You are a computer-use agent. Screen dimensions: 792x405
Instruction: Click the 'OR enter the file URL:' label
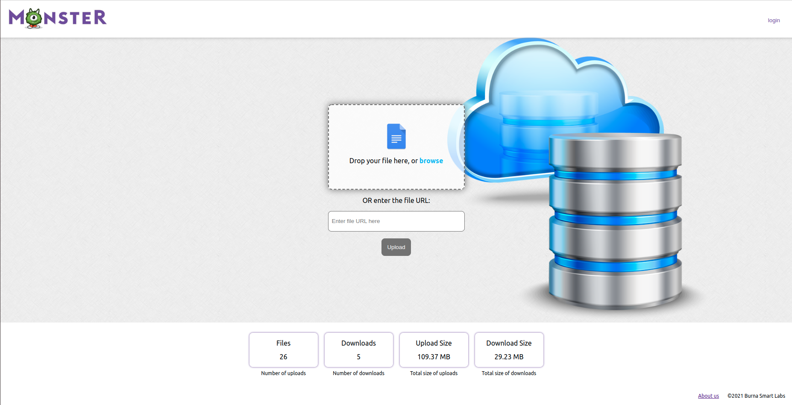[396, 200]
